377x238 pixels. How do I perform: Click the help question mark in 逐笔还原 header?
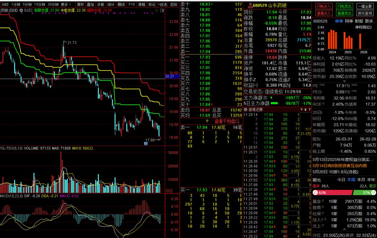click(x=310, y=110)
